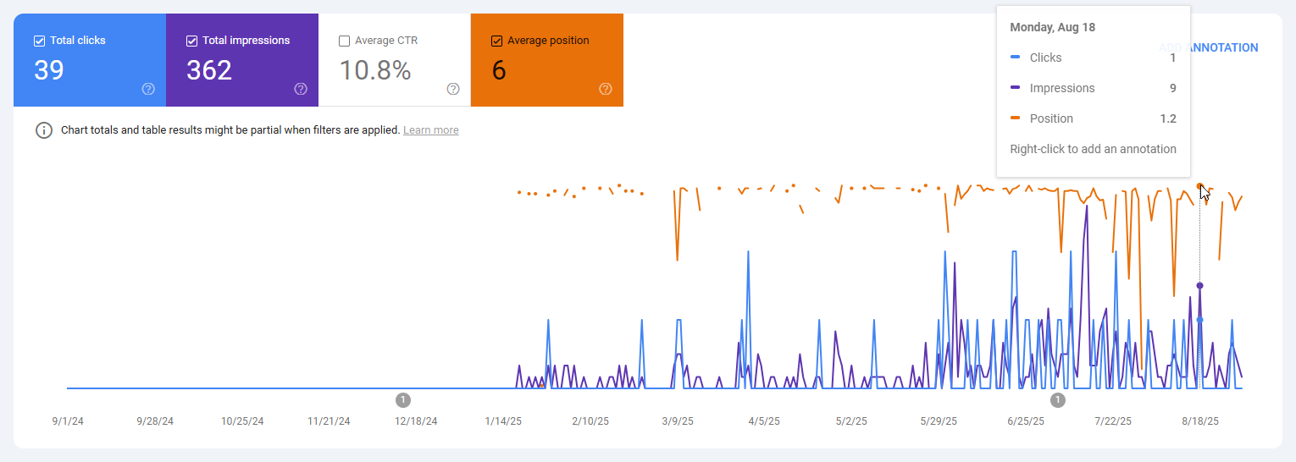Click the 10.8% Average CTR value

(x=375, y=70)
